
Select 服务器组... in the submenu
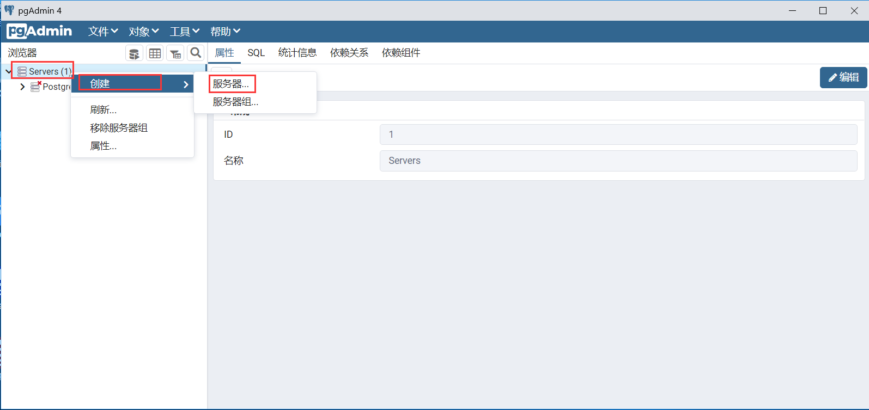click(235, 102)
